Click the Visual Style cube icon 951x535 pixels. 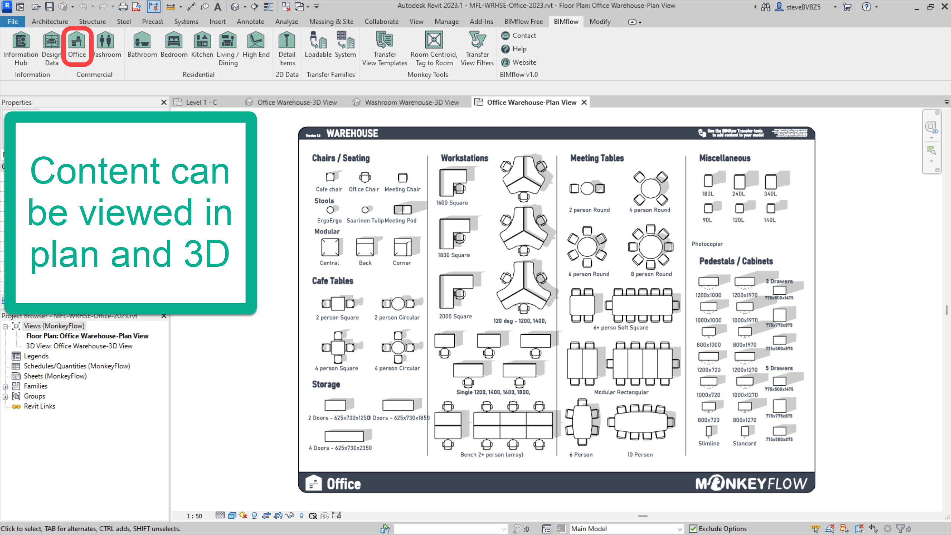click(x=232, y=515)
